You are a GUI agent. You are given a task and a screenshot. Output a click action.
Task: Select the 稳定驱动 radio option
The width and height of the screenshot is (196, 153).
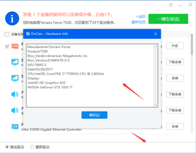(x=14, y=147)
